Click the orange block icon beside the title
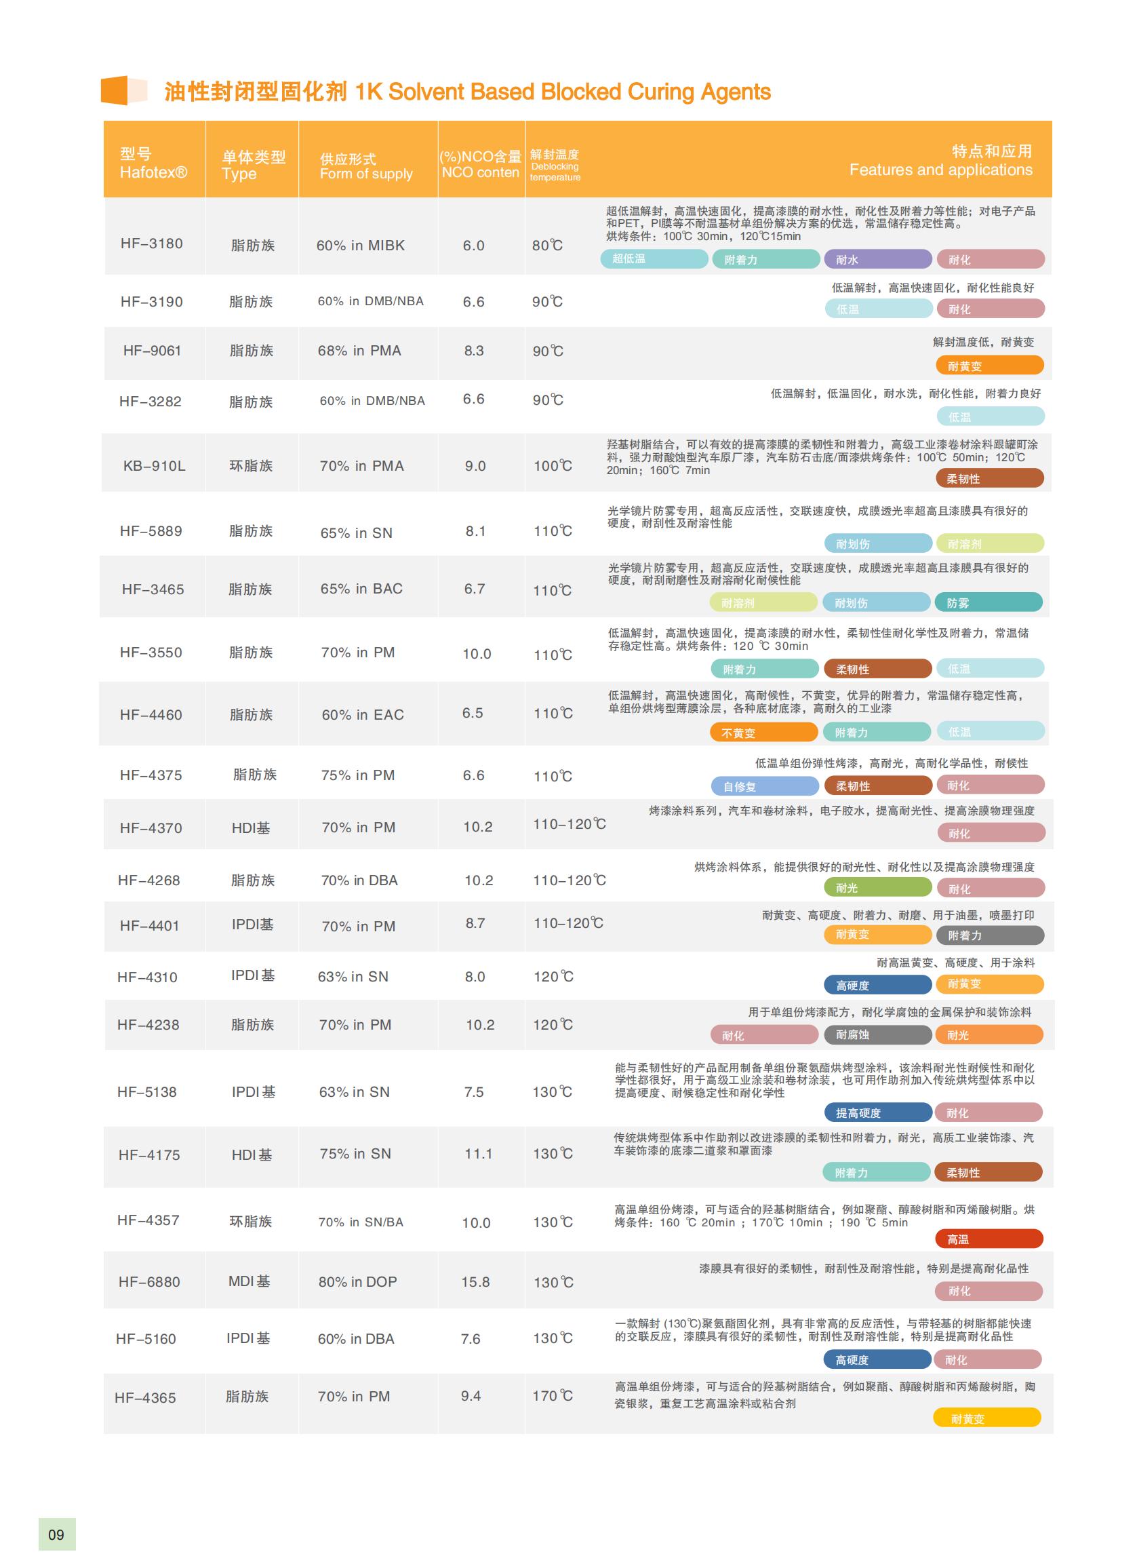This screenshot has height=1554, width=1137. pyautogui.click(x=123, y=90)
